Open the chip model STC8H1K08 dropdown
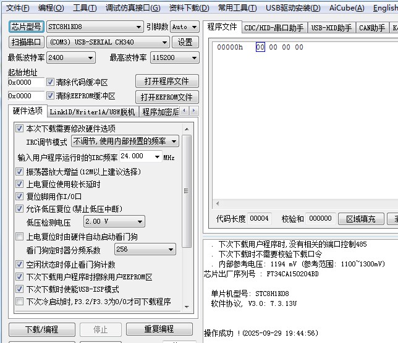398x343 pixels. [138, 27]
